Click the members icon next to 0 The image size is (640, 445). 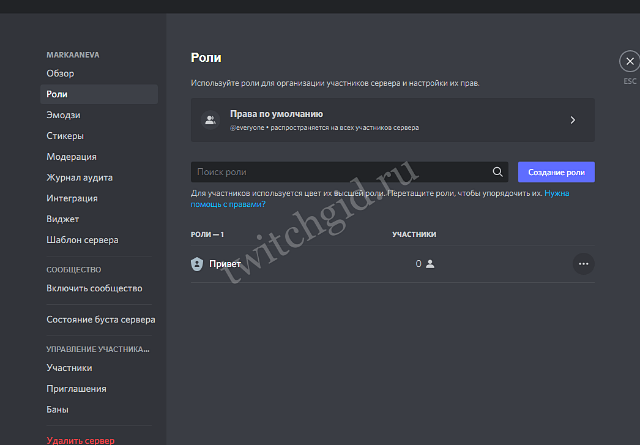point(430,264)
